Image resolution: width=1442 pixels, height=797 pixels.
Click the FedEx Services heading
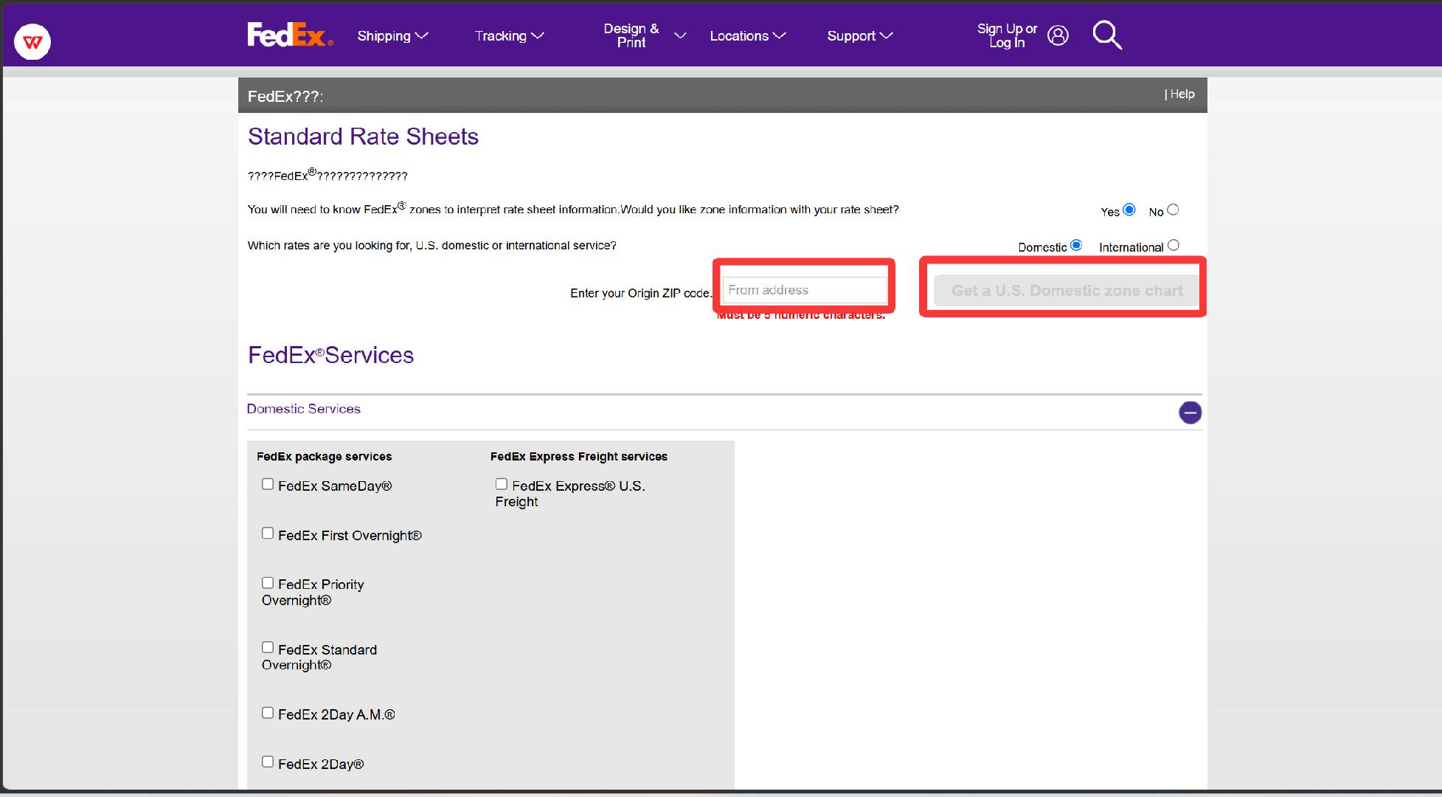(330, 355)
